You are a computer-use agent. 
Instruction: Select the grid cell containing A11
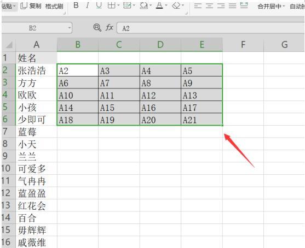[x=119, y=95]
